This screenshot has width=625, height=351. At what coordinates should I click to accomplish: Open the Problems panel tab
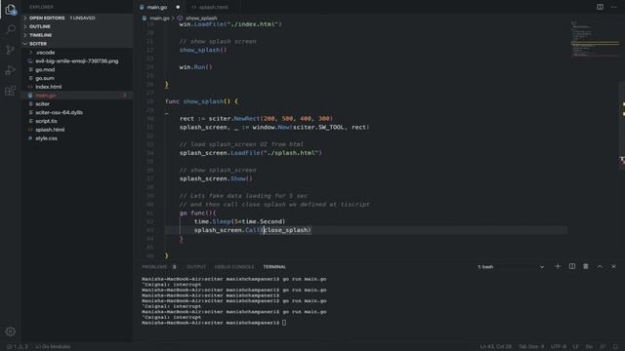pyautogui.click(x=154, y=266)
